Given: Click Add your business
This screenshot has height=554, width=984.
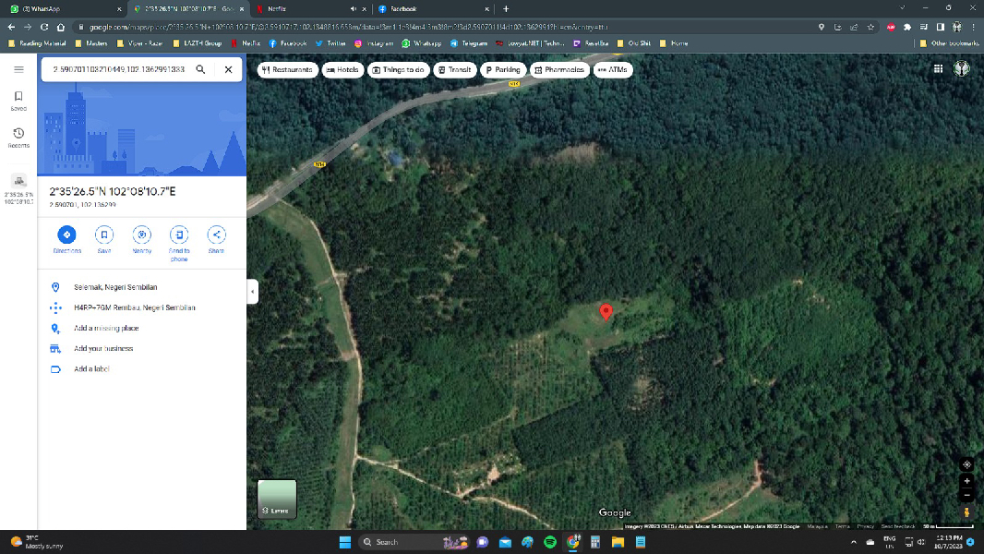Looking at the screenshot, I should 142,348.
